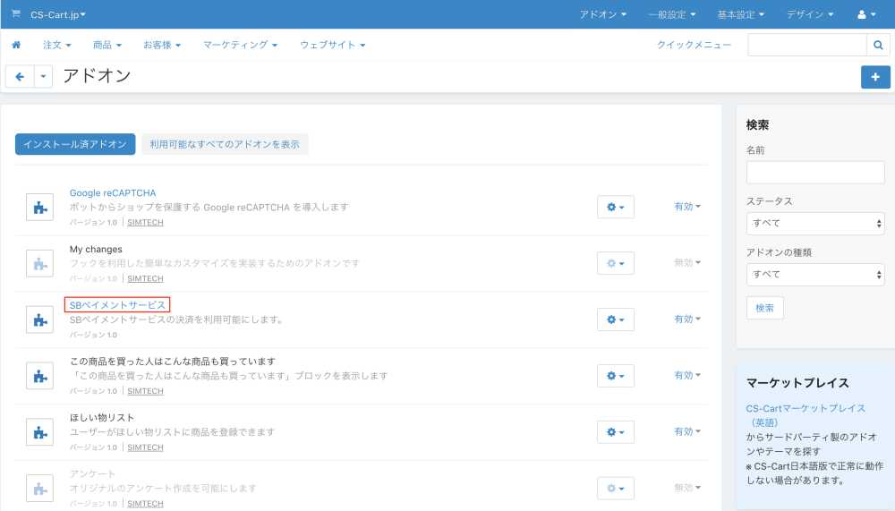Click SIMTECH link under この商品を買った人は addon

click(145, 391)
